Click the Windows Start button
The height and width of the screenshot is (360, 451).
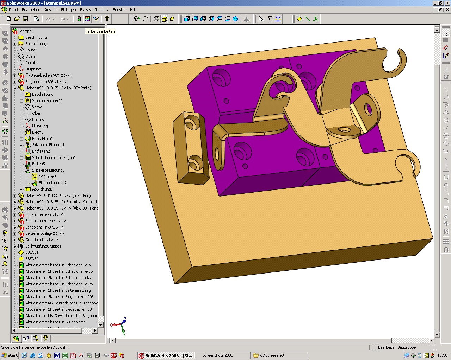click(x=10, y=355)
